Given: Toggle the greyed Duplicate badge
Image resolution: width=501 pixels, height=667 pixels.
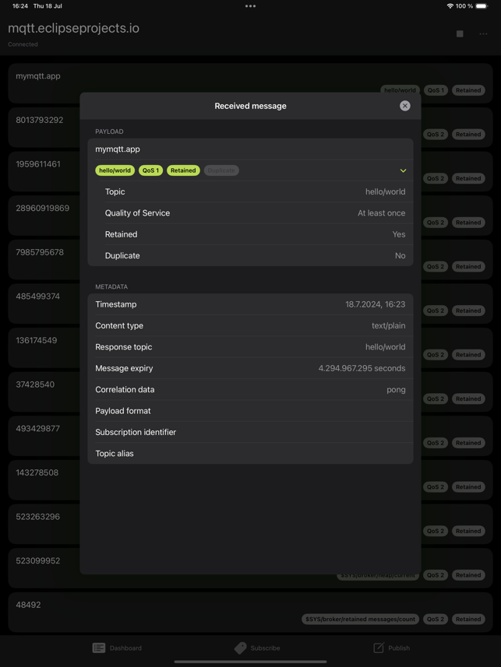Looking at the screenshot, I should coord(221,170).
